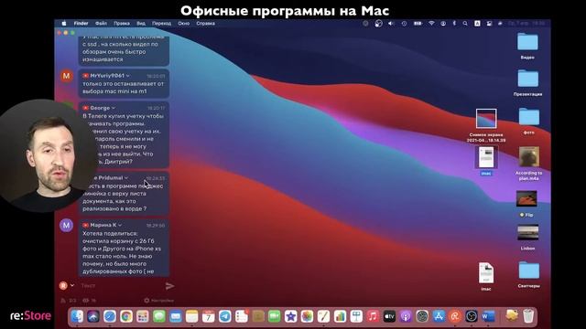Image resolution: width=586 pixels, height=329 pixels.
Task: Open Photos app in the Dock
Action: (308, 317)
